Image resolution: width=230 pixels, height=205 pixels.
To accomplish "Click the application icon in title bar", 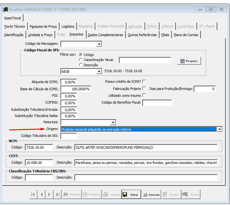I will (x=5, y=10).
